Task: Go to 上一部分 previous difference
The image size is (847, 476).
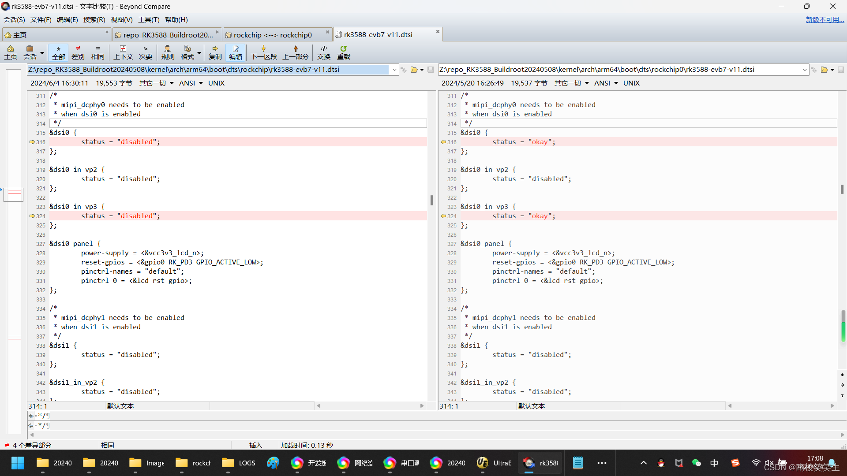Action: pos(295,52)
